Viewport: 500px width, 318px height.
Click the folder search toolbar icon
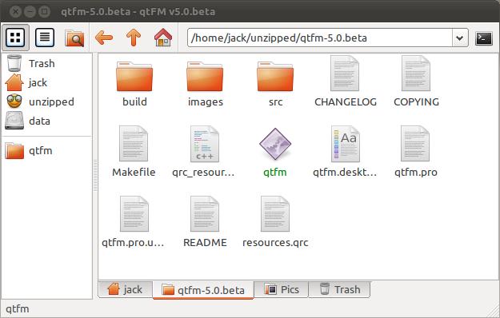point(74,38)
